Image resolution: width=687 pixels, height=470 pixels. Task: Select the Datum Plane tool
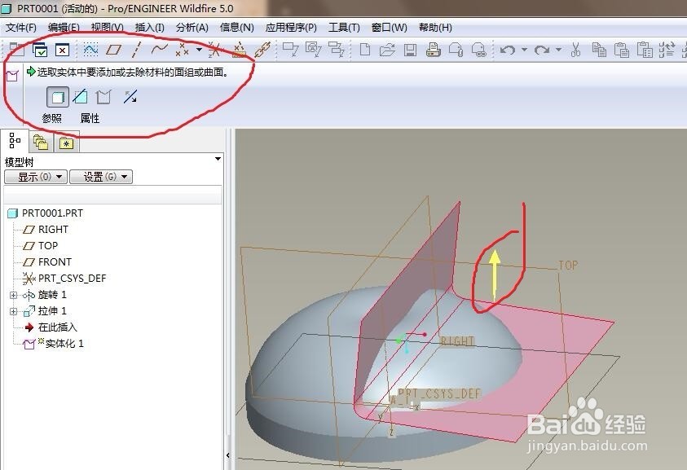tap(113, 50)
